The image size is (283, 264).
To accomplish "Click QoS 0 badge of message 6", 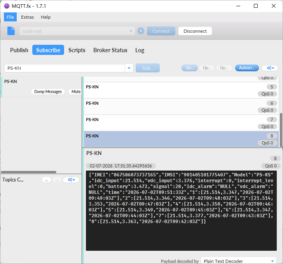I will click(x=267, y=110).
